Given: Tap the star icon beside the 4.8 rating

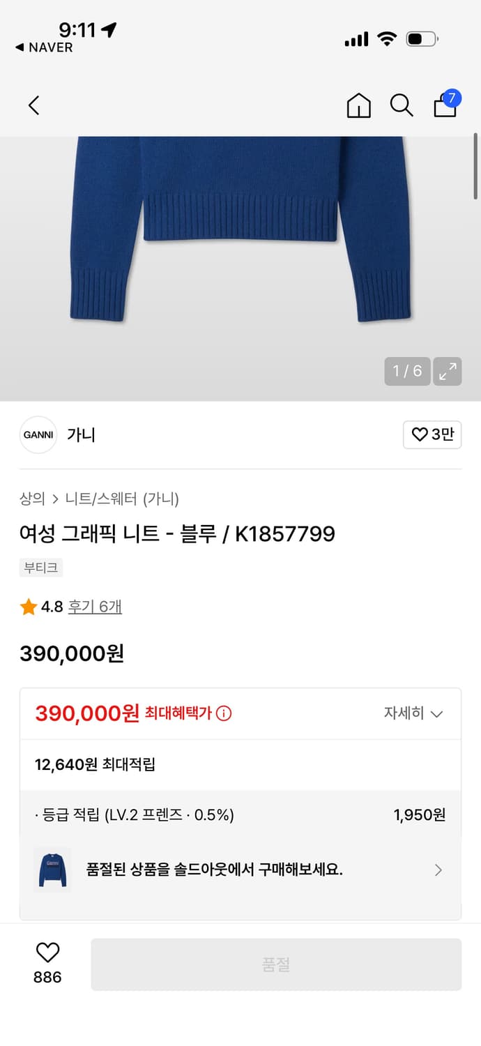Looking at the screenshot, I should (29, 607).
